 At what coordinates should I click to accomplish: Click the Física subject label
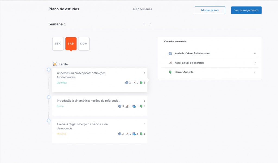click(60, 106)
